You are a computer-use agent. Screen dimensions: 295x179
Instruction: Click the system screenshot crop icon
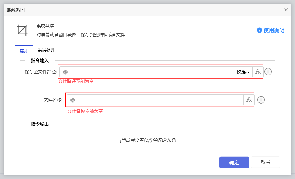pos(22,30)
